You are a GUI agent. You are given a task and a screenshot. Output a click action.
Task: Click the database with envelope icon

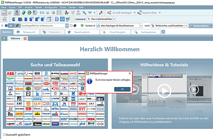[x=32, y=19]
